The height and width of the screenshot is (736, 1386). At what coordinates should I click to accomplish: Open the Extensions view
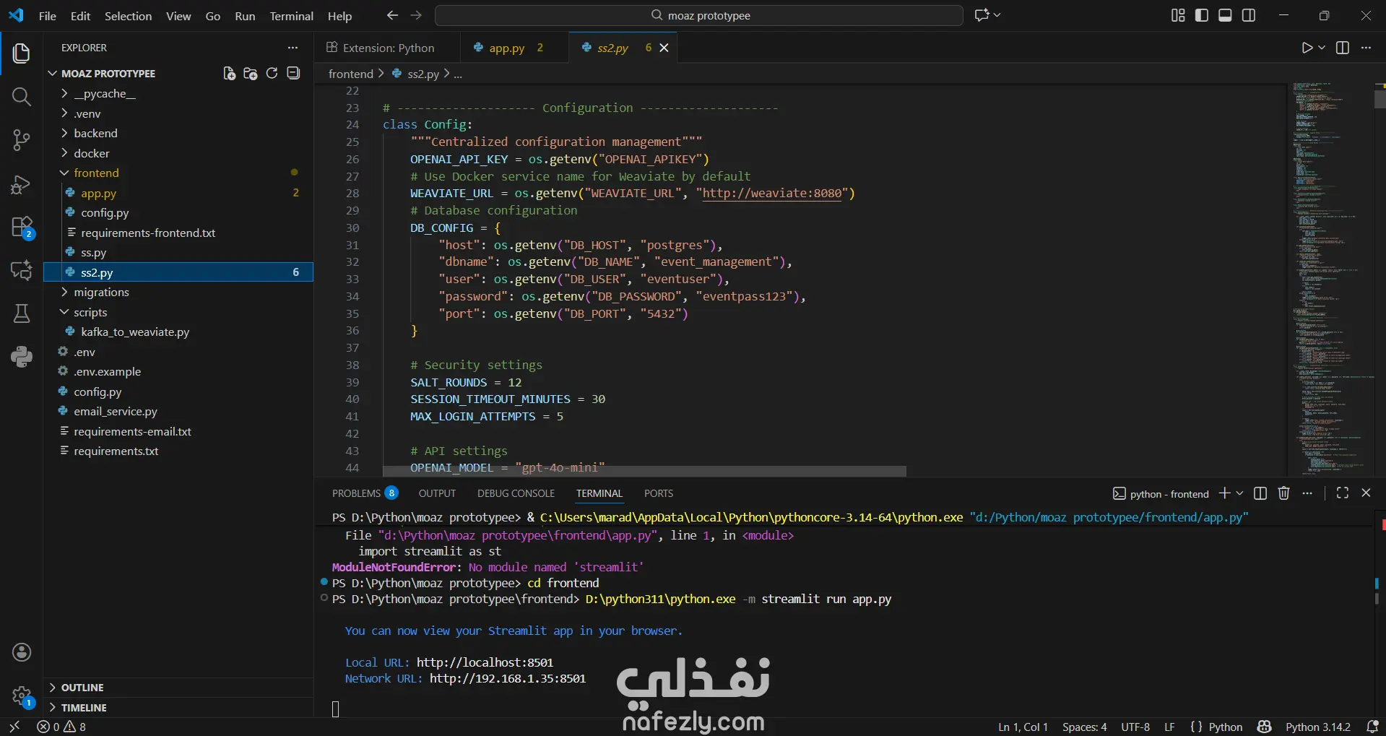point(22,228)
